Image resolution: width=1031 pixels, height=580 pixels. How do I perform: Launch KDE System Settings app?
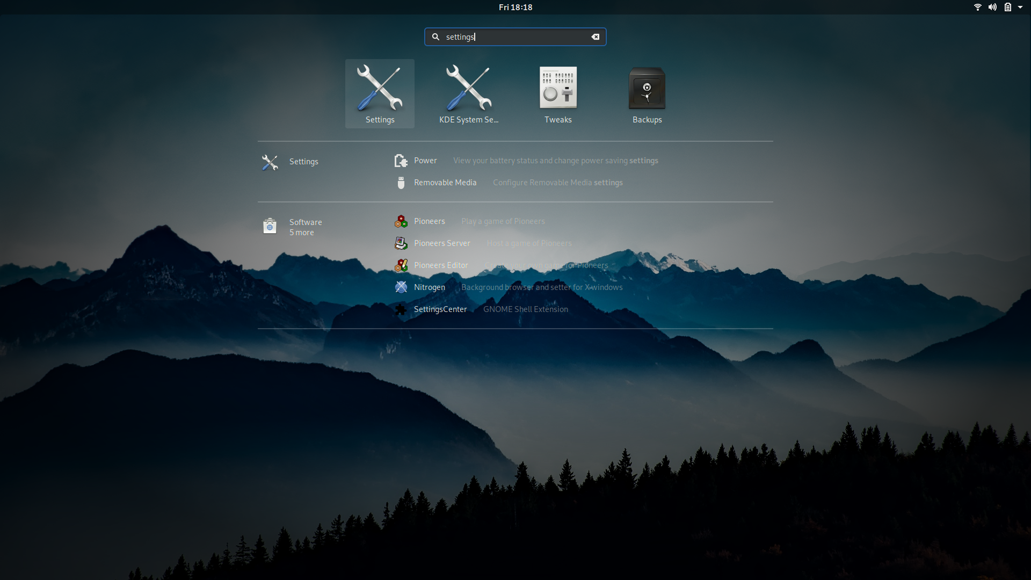pos(469,93)
